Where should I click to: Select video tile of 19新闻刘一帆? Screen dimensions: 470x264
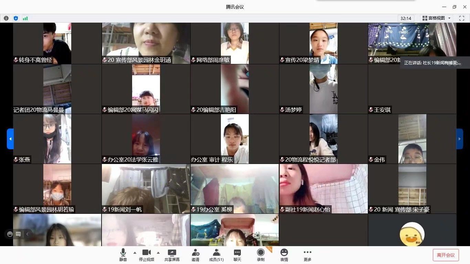(146, 189)
